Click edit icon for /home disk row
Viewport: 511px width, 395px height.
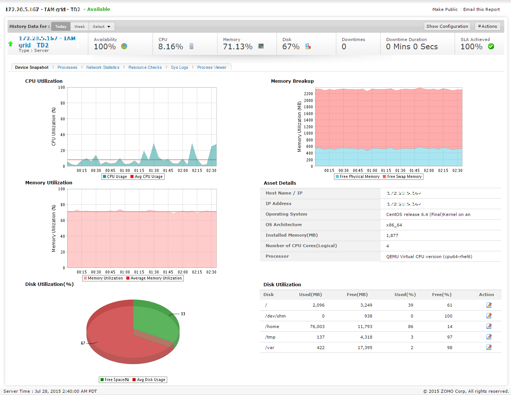click(489, 326)
